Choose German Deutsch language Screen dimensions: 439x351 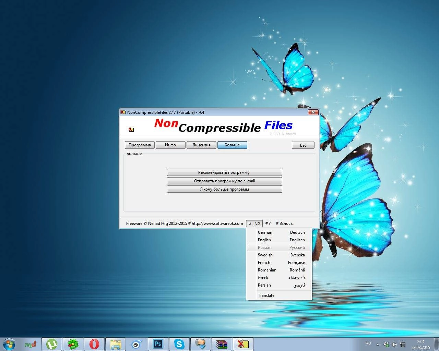(279, 232)
